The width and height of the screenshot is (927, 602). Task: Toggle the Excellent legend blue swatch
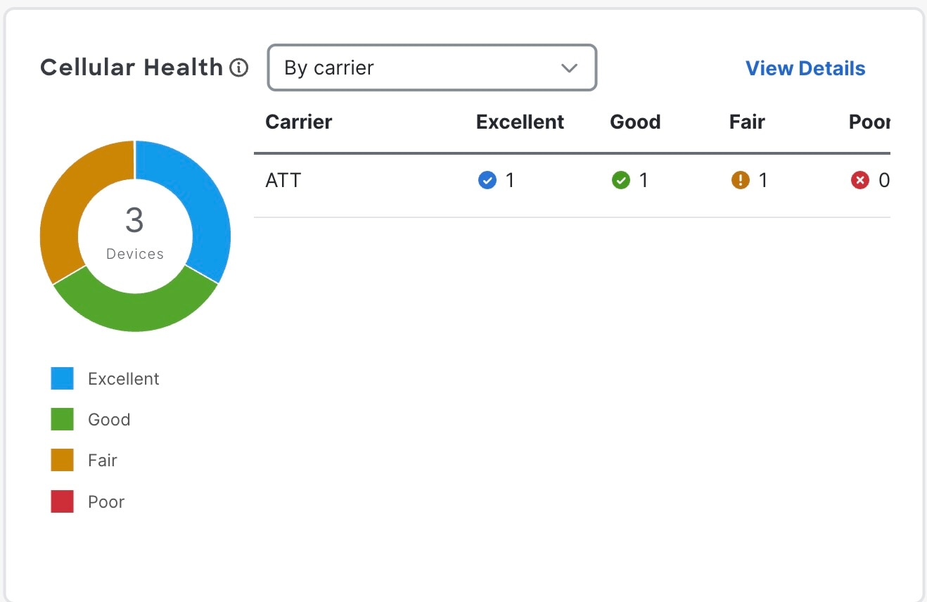(x=63, y=378)
